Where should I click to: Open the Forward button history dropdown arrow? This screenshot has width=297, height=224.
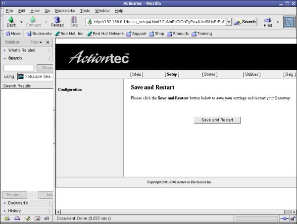point(46,22)
